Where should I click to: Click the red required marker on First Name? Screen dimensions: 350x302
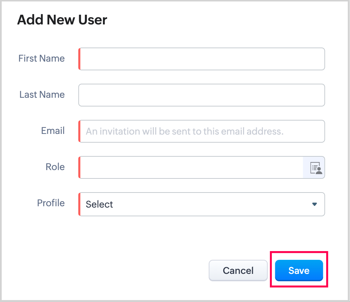coord(79,59)
